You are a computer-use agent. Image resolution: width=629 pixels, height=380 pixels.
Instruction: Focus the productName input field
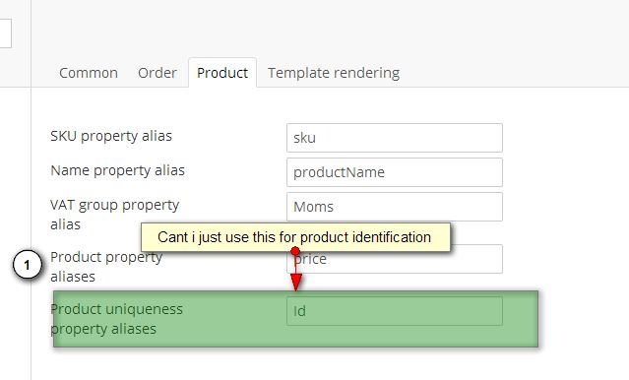(x=395, y=172)
